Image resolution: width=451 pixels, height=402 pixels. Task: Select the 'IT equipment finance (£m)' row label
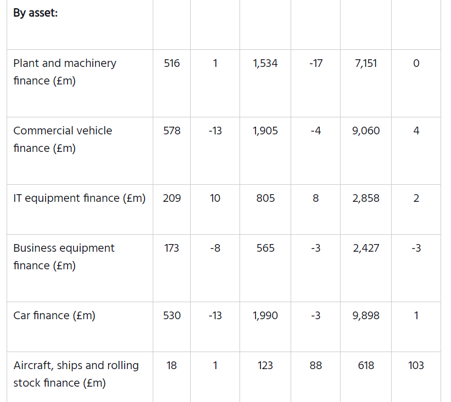tap(80, 198)
